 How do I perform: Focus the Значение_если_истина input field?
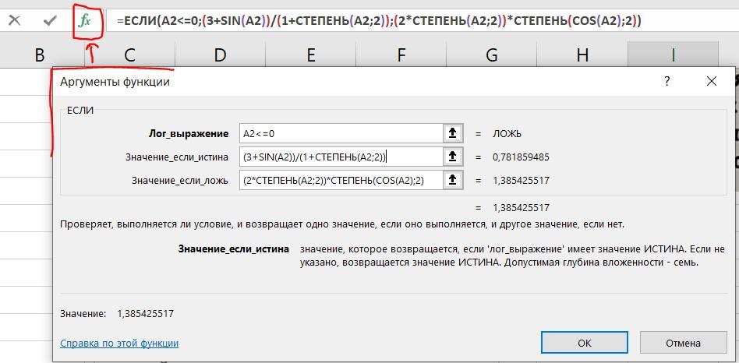click(340, 157)
